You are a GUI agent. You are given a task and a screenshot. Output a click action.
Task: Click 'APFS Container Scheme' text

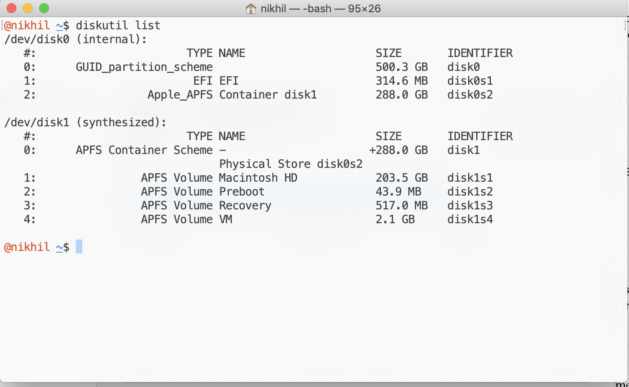[144, 150]
